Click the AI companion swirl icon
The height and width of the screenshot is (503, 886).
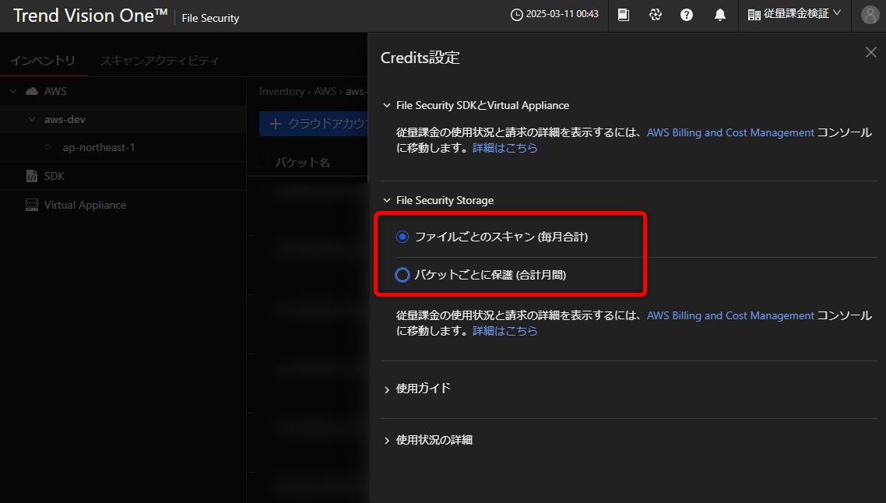656,15
